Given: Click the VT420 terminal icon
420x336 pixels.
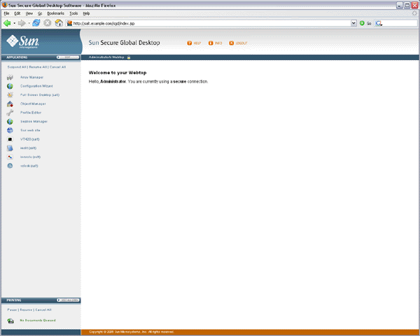Looking at the screenshot, I should tap(10, 139).
